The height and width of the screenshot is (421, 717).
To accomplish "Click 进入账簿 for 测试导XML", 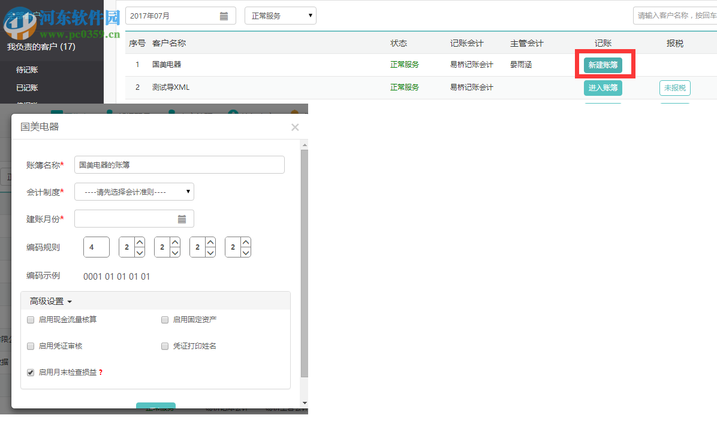I will [x=603, y=87].
